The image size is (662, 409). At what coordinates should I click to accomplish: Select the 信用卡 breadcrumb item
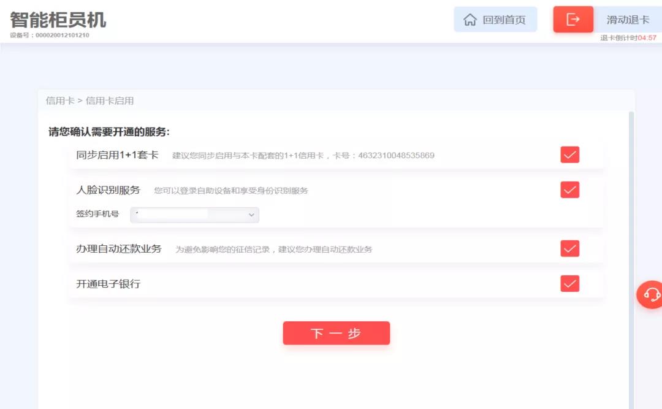tap(60, 101)
